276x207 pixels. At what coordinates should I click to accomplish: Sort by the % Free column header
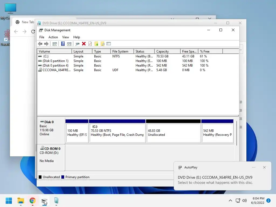pyautogui.click(x=210, y=51)
